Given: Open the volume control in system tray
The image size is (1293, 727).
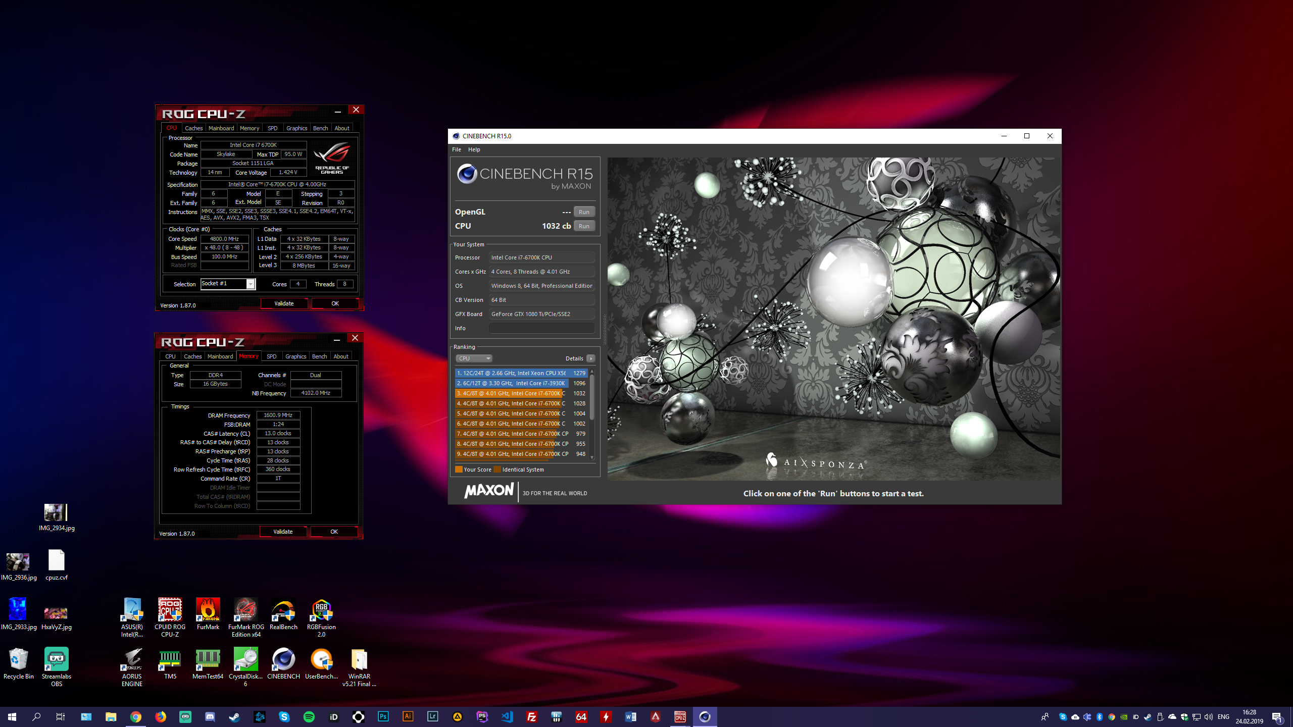Looking at the screenshot, I should (x=1209, y=717).
